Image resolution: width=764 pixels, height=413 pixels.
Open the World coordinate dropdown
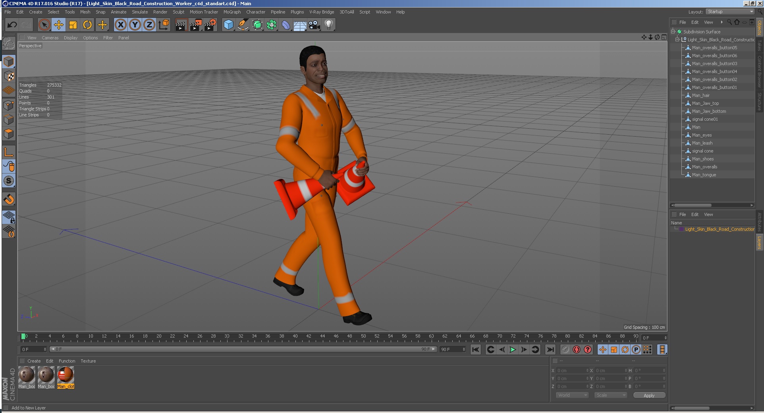(x=572, y=395)
